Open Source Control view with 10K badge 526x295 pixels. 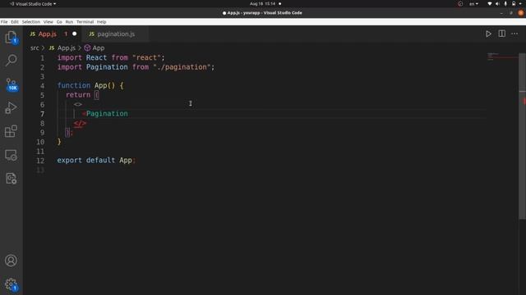[x=11, y=84]
